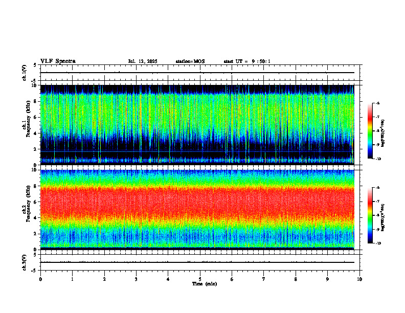Screen dimensions: 405x313
Task: Click the time axis tick label "7"
Action: coord(264,279)
